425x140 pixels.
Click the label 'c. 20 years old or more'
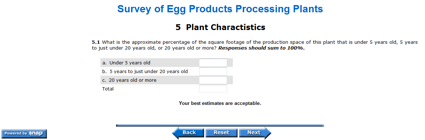129,80
